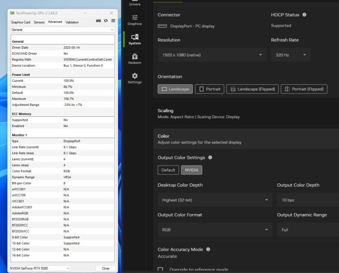The width and height of the screenshot is (339, 273).
Task: Select Landscape (Flipped) orientation
Action: click(253, 89)
